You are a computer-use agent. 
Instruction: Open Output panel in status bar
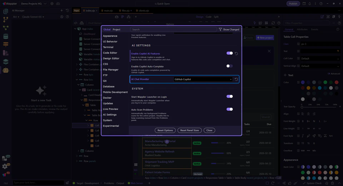120,183
